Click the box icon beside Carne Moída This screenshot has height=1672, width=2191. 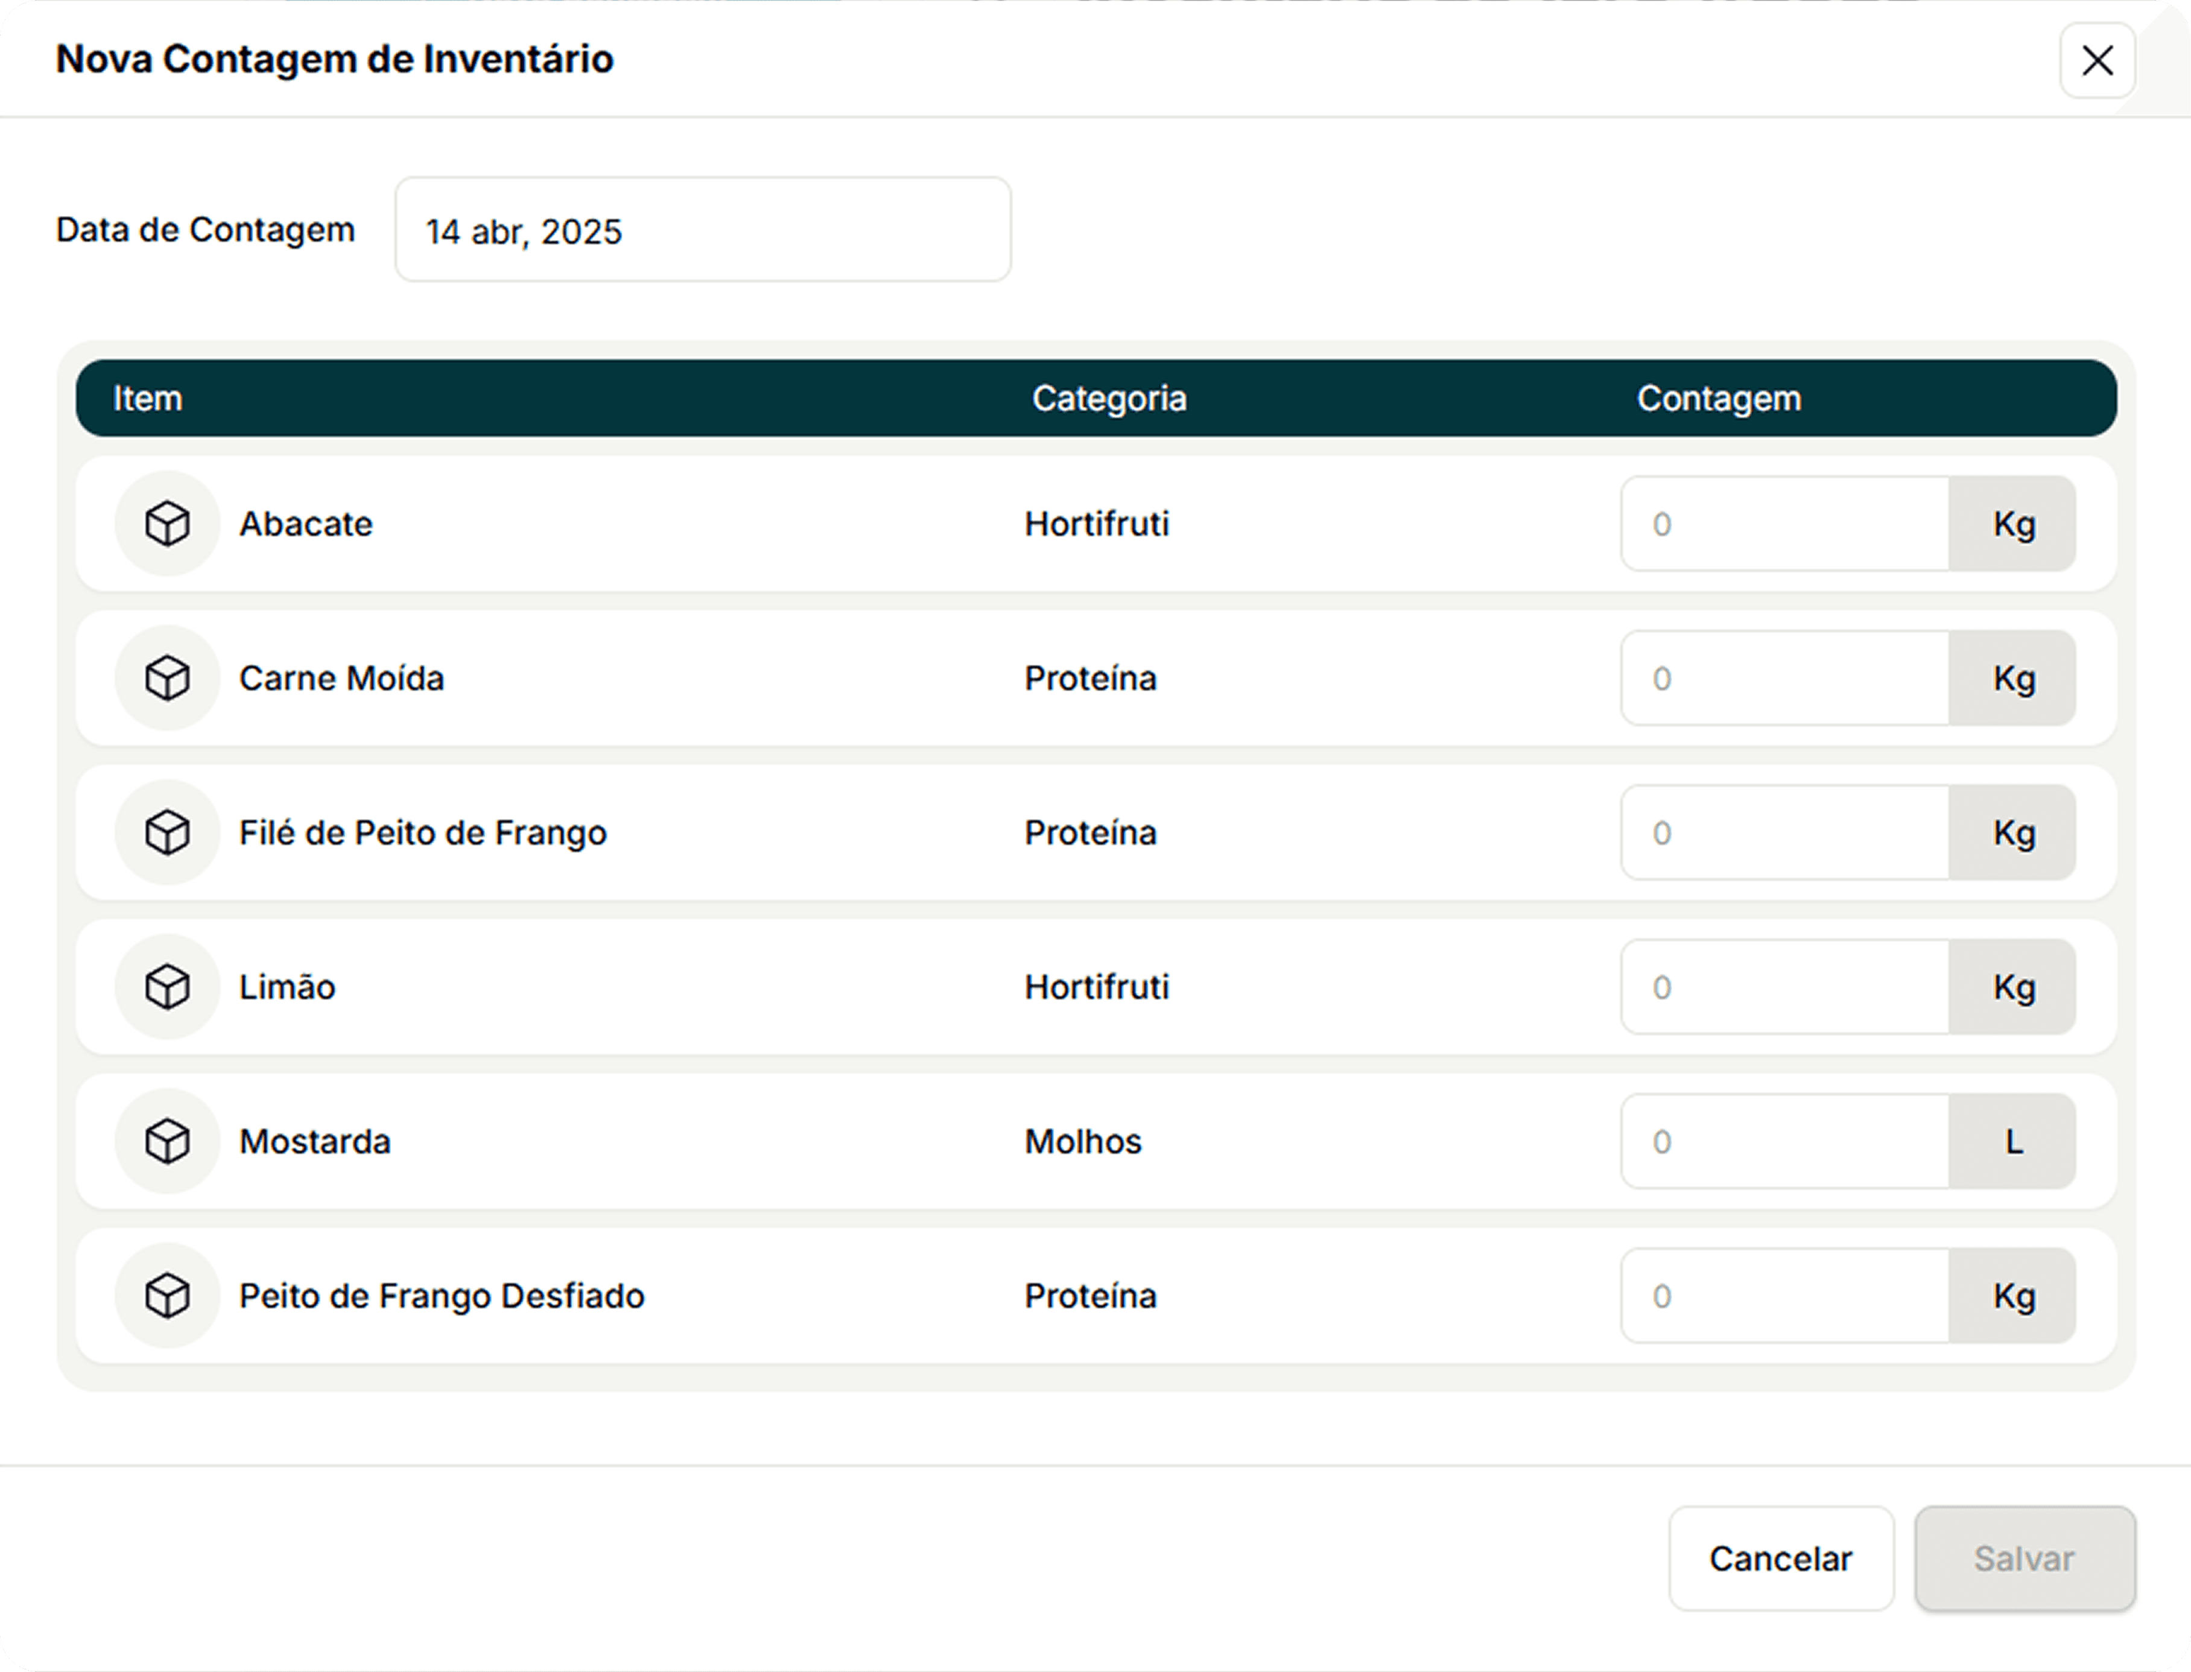click(x=167, y=678)
